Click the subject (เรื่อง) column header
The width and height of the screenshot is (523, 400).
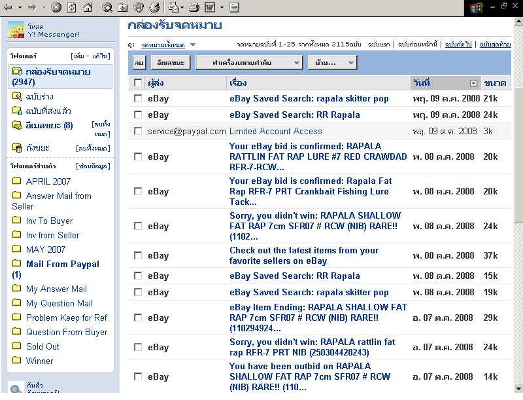[238, 82]
